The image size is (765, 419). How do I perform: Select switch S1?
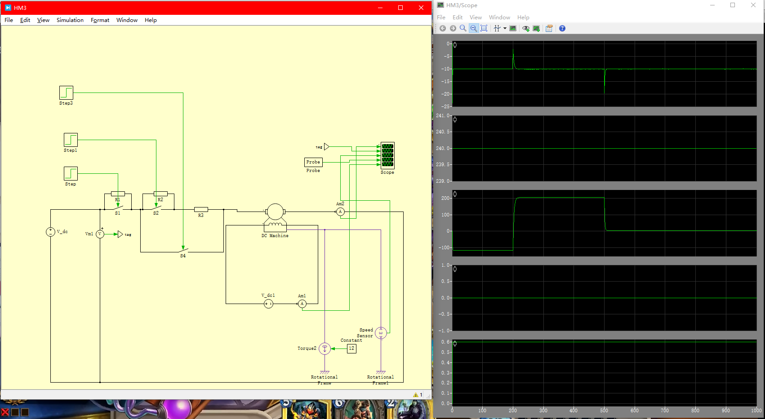coord(118,208)
